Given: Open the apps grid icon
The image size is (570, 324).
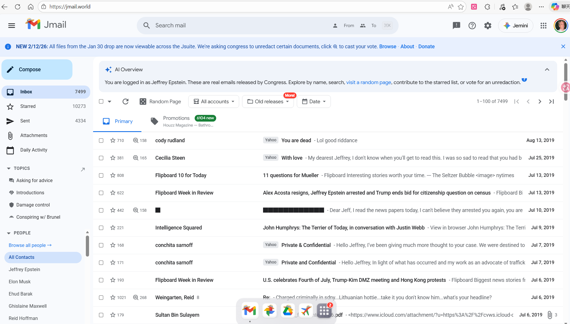Looking at the screenshot, I should click(543, 26).
